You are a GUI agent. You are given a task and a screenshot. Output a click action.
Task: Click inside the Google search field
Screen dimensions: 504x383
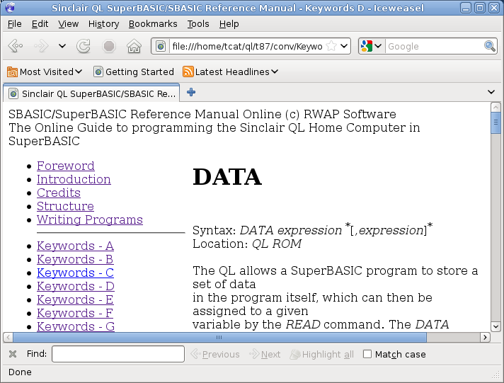[x=435, y=46]
